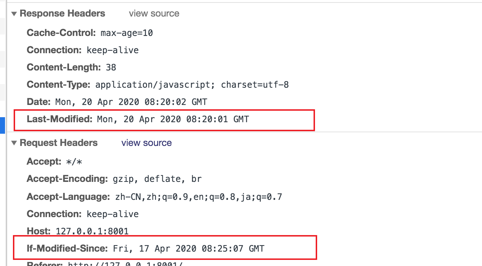Select the Date header row

click(117, 102)
